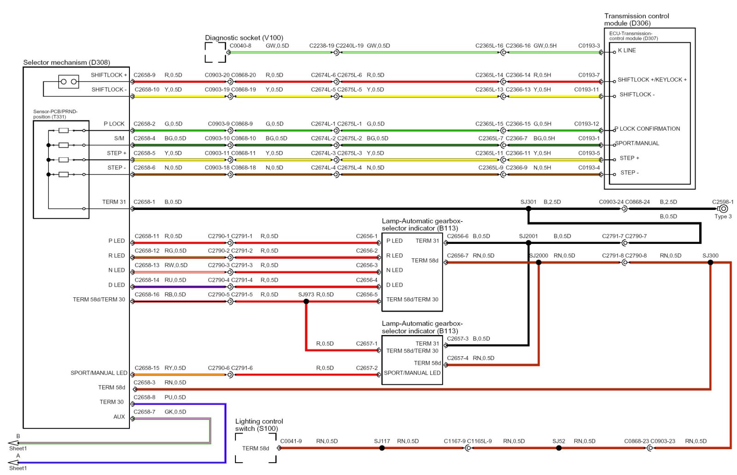Select the C0040-8 connector label
This screenshot has width=737, height=475.
click(240, 46)
